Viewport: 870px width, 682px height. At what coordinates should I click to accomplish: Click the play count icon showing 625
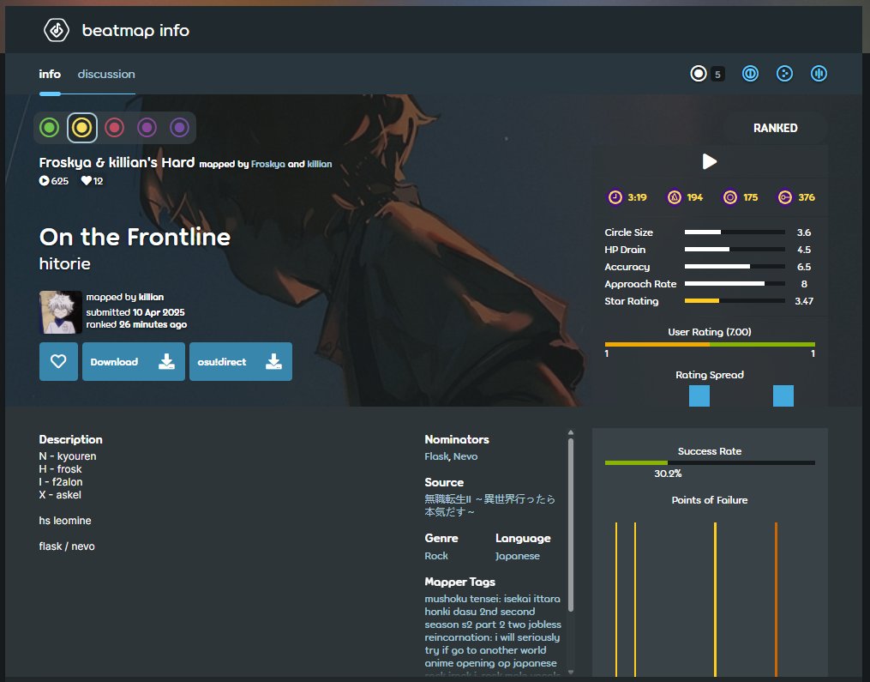click(44, 180)
